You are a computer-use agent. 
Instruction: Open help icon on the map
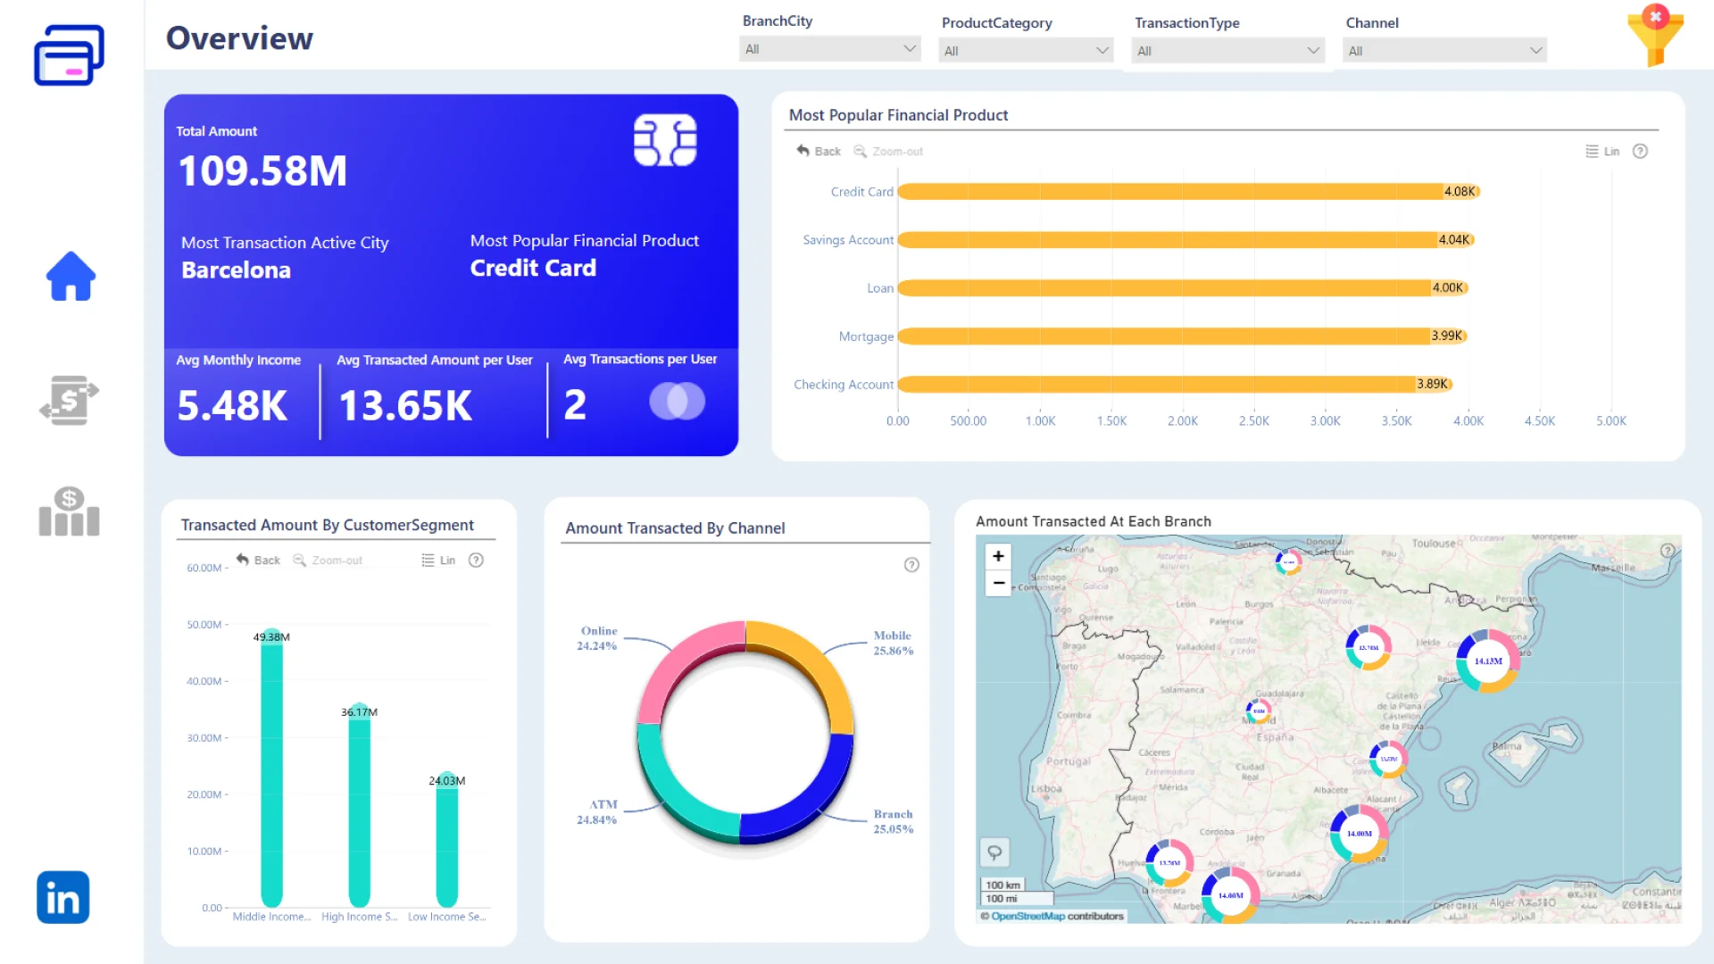coord(1667,551)
